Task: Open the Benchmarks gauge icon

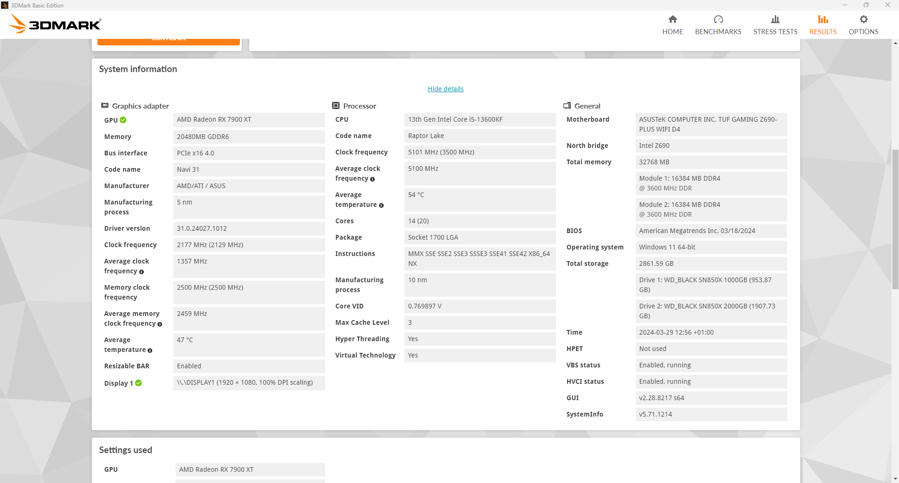Action: pos(718,19)
